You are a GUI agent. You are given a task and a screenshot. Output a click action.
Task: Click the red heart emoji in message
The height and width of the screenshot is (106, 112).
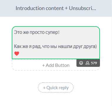coord(17,54)
